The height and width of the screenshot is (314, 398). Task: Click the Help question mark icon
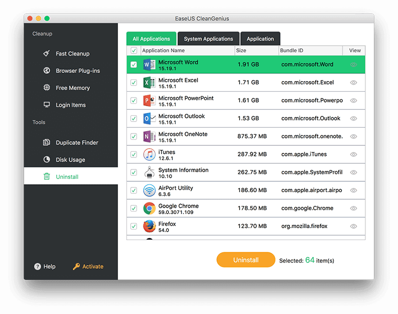(37, 267)
